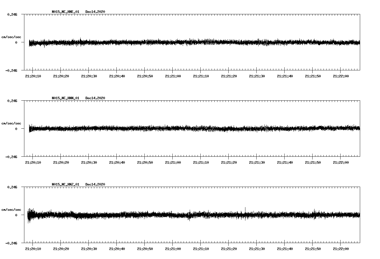
Task: Click the Dec14,2020 date on the HNE trace
Action: (96, 12)
